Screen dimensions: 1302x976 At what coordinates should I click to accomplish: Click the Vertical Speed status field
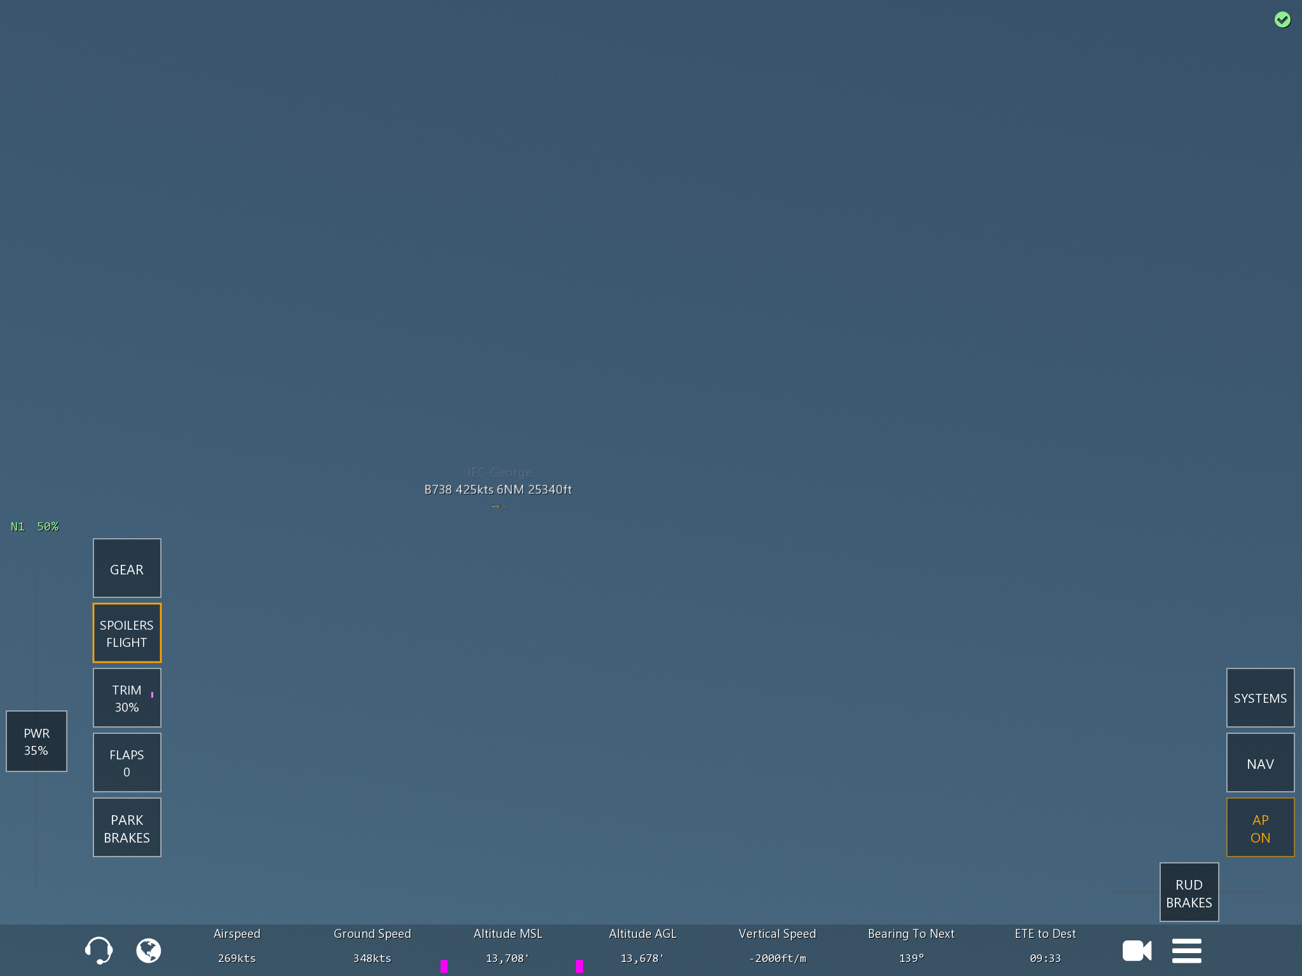point(777,946)
